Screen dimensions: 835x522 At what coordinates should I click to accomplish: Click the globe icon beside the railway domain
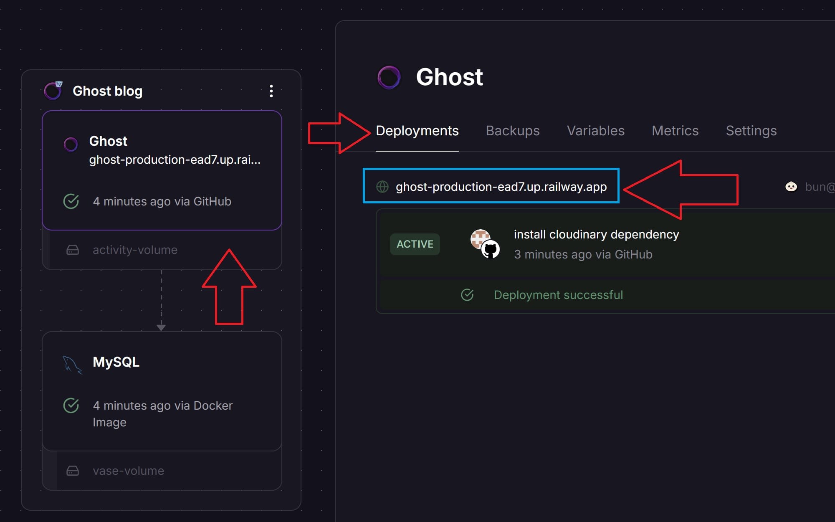(382, 187)
